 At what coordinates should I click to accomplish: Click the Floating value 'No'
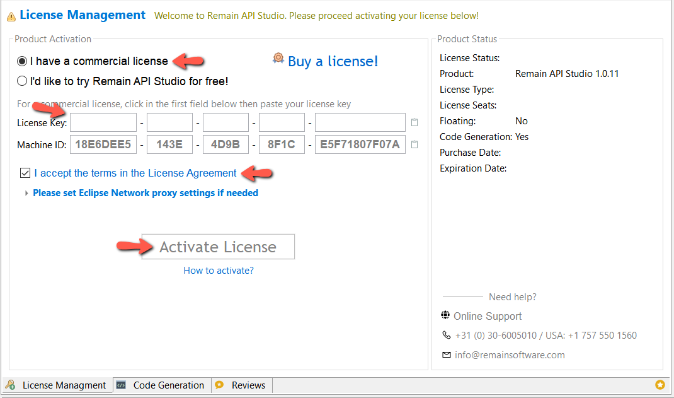coord(522,121)
